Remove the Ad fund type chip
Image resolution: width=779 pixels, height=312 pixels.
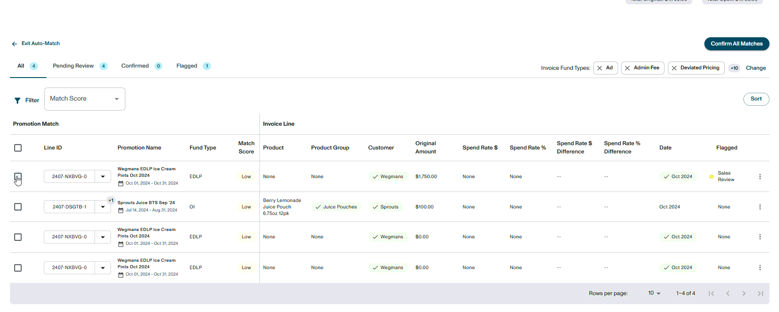599,68
